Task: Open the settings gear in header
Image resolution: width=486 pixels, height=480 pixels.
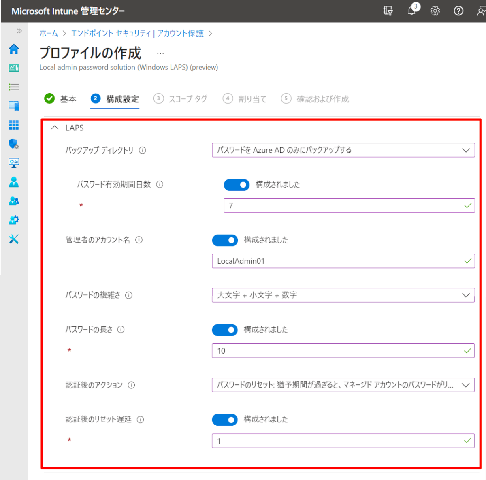Action: pos(435,11)
